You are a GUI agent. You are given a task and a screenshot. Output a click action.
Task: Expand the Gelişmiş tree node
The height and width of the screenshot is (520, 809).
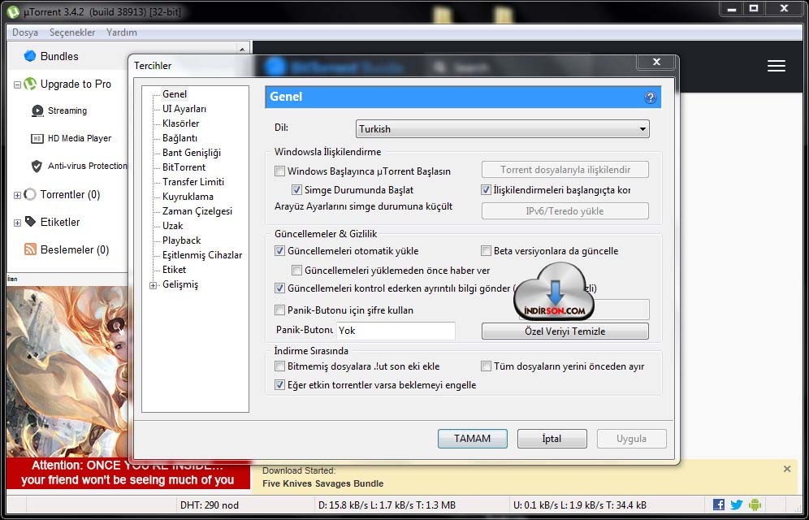(x=154, y=285)
